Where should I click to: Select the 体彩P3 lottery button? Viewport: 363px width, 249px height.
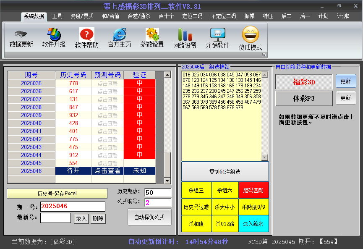pyautogui.click(x=304, y=98)
